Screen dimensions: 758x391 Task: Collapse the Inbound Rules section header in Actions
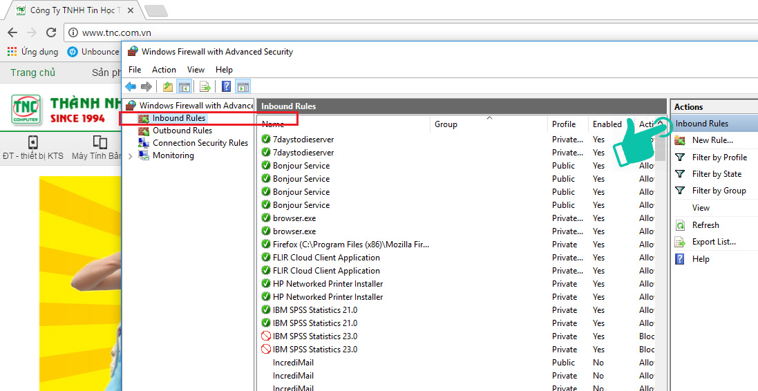[714, 124]
